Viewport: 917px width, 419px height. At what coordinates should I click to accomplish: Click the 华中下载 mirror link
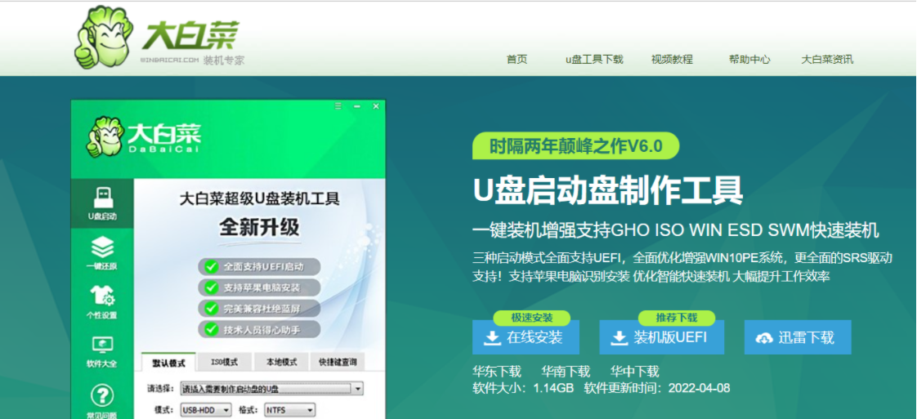tap(635, 371)
